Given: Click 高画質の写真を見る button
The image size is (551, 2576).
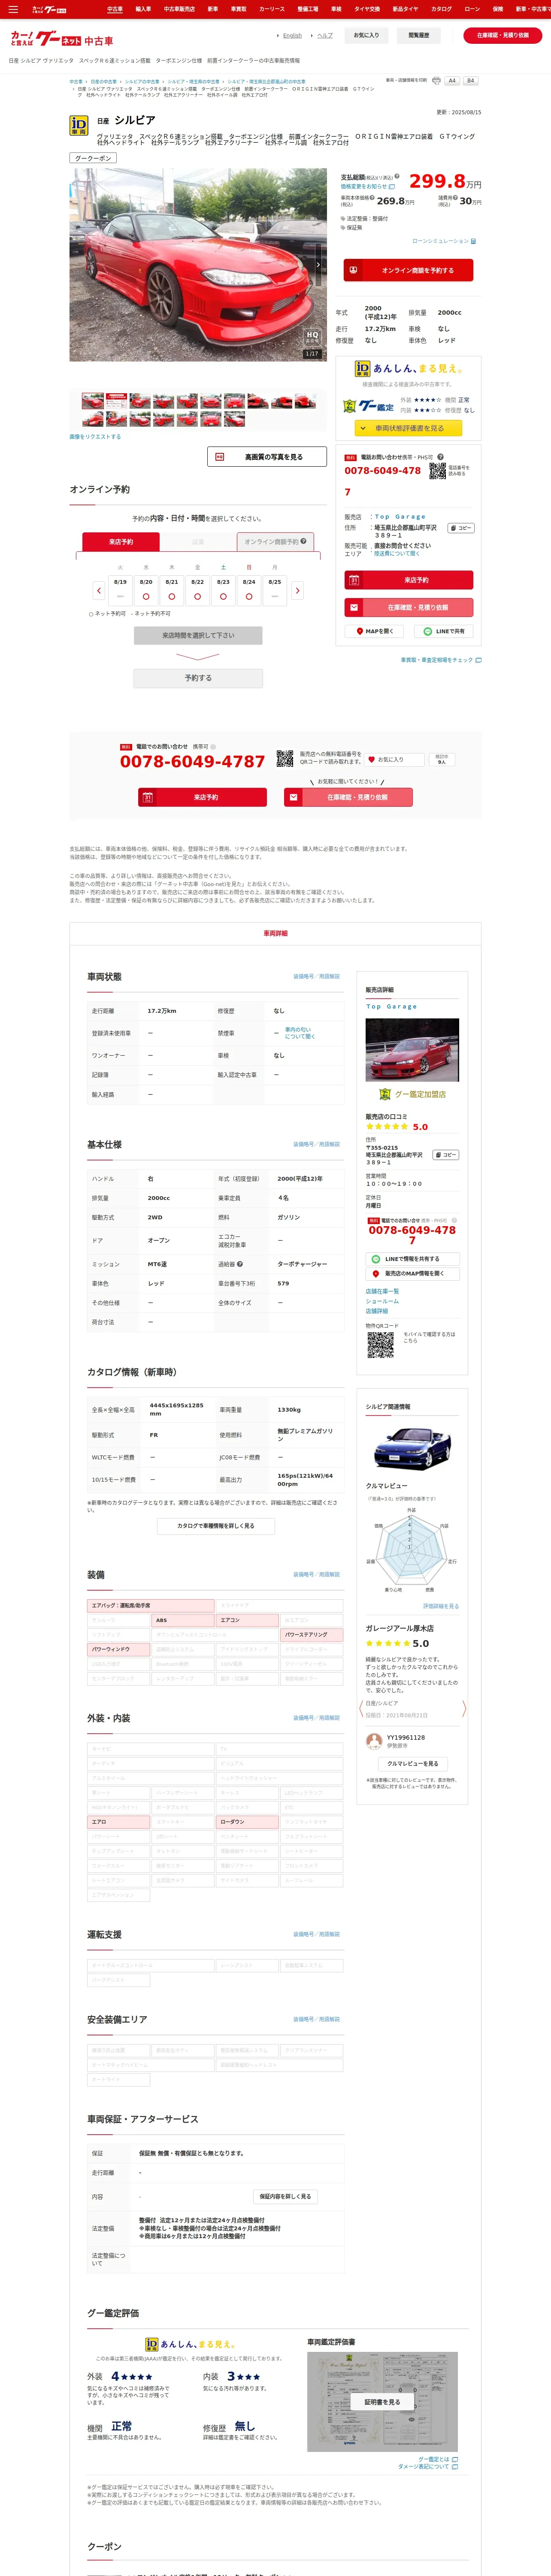Looking at the screenshot, I should pos(267,457).
